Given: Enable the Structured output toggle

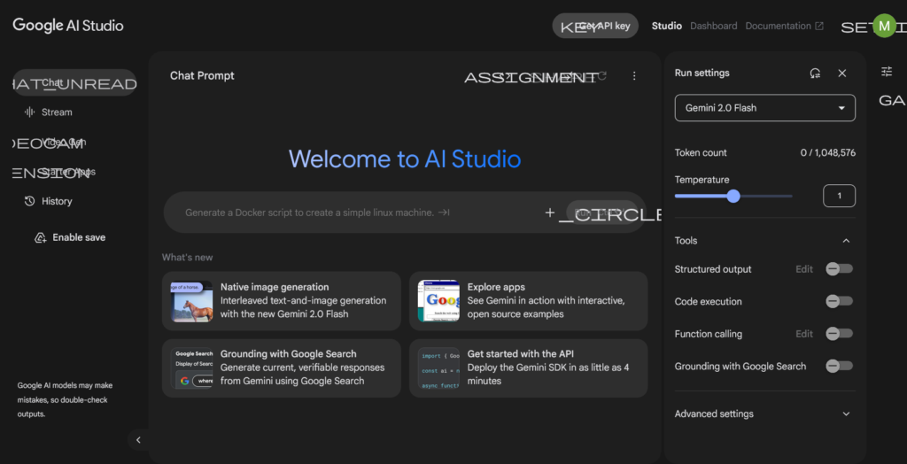Looking at the screenshot, I should click(838, 269).
